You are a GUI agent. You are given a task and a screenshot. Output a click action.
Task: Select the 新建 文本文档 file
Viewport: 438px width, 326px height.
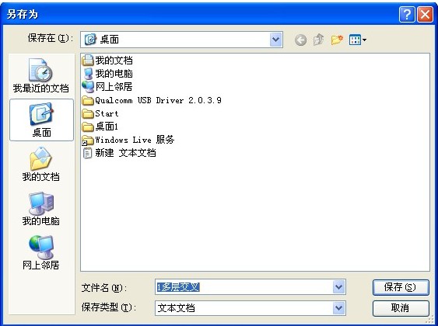click(119, 153)
